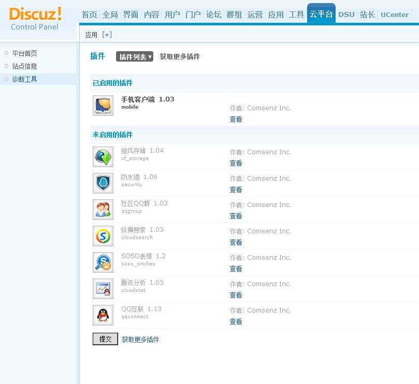The height and width of the screenshot is (384, 419).
Task: Click 查看 for 纵横搜索 plugin
Action: (x=236, y=242)
